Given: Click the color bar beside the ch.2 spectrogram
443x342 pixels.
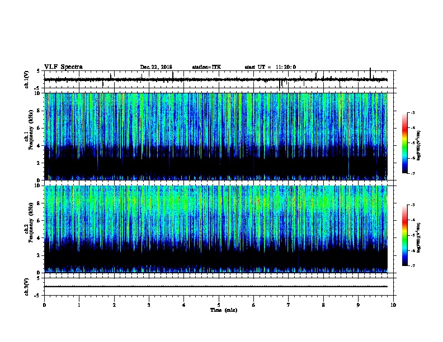Looking at the screenshot, I should coord(405,235).
